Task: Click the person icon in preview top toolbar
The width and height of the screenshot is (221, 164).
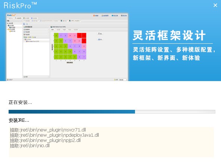Action: tap(102, 15)
